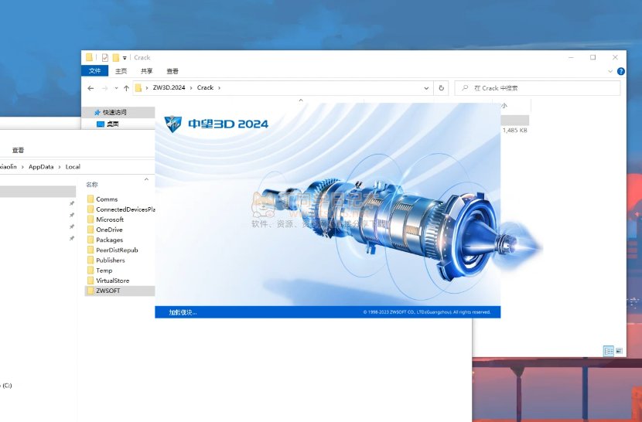The image size is (642, 422).
Task: Expand the chevron between AppData and Local
Action: 60,167
